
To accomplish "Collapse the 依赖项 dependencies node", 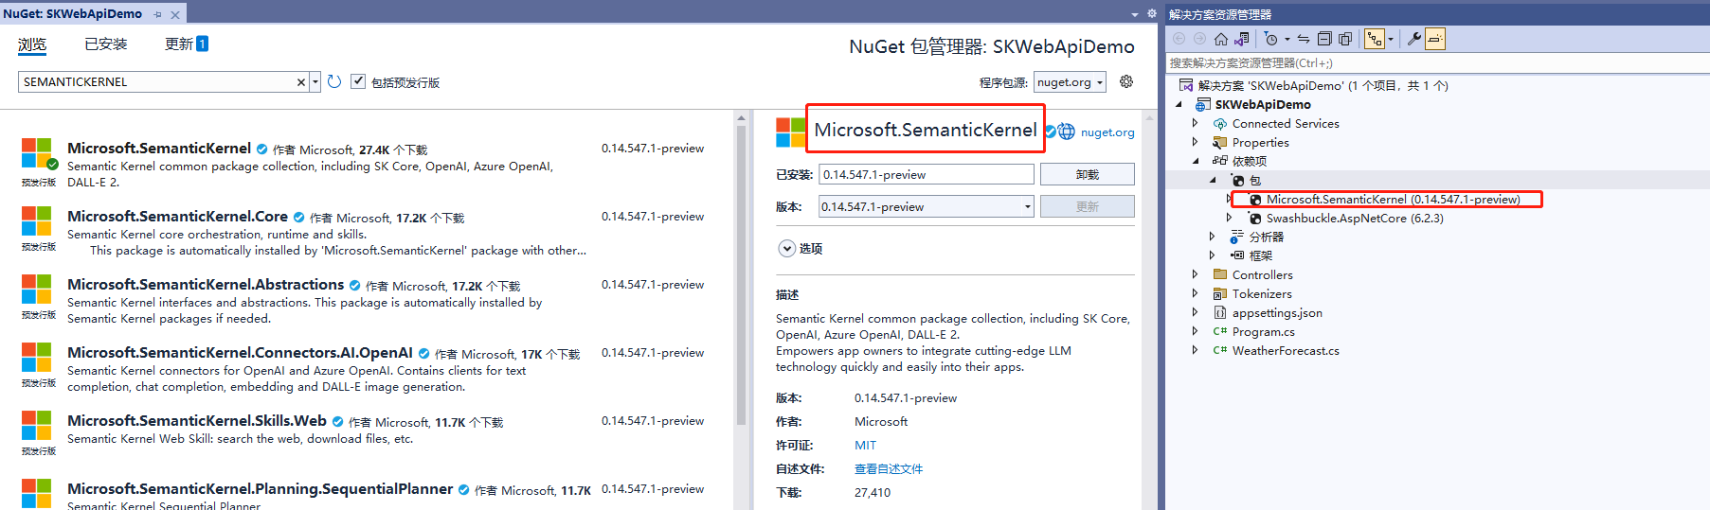I will click(x=1196, y=162).
